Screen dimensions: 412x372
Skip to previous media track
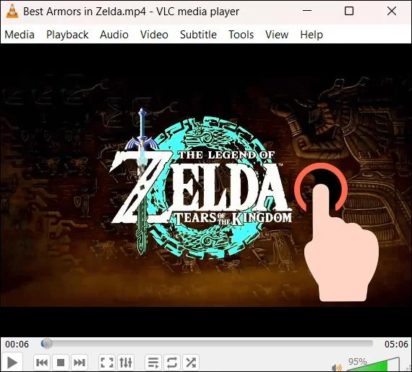click(42, 363)
